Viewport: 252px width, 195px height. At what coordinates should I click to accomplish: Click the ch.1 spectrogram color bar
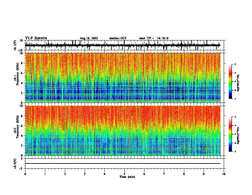pyautogui.click(x=230, y=82)
